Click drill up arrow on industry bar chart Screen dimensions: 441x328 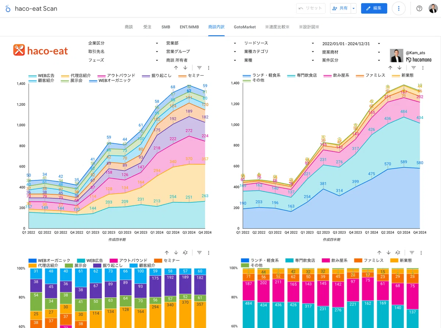[379, 253]
